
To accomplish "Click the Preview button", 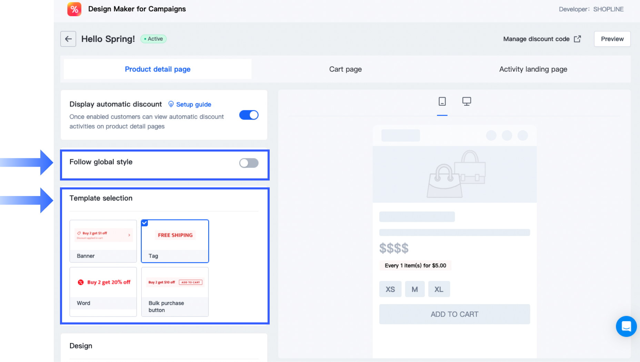I will [612, 39].
